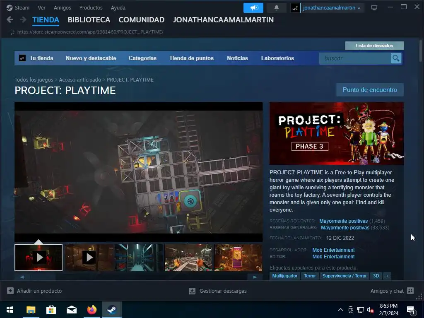Click the magnifying glass search icon
424x318 pixels.
[396, 58]
